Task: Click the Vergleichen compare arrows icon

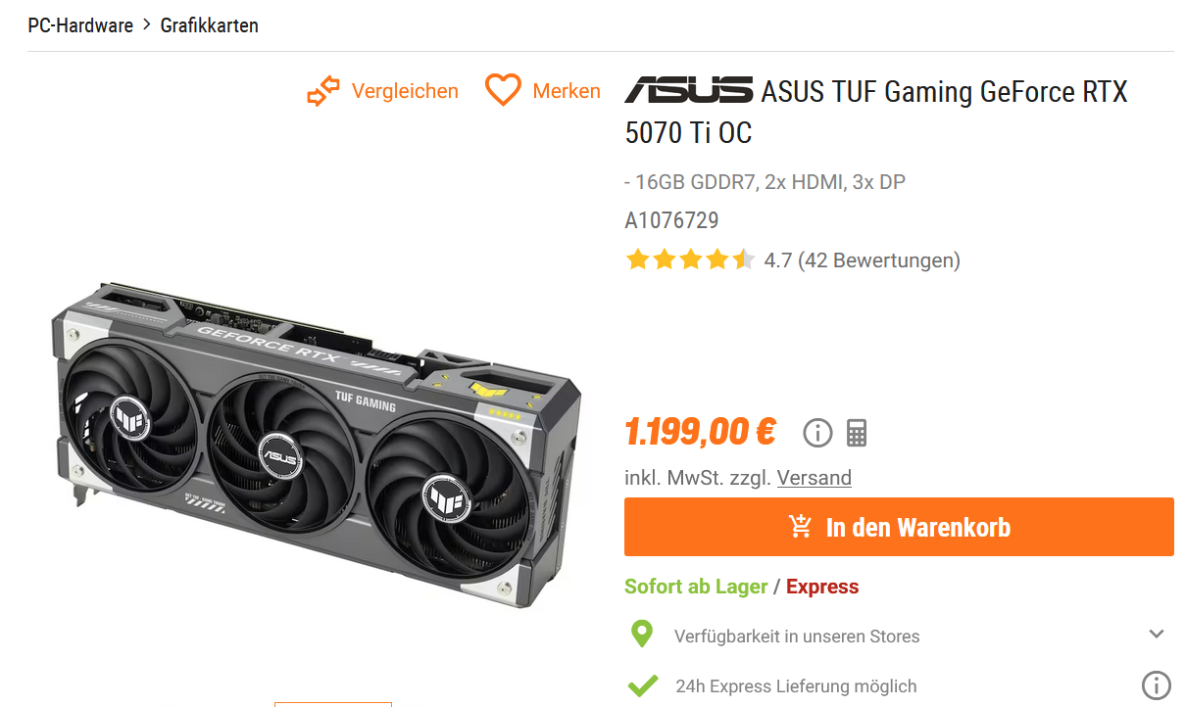Action: click(x=322, y=91)
